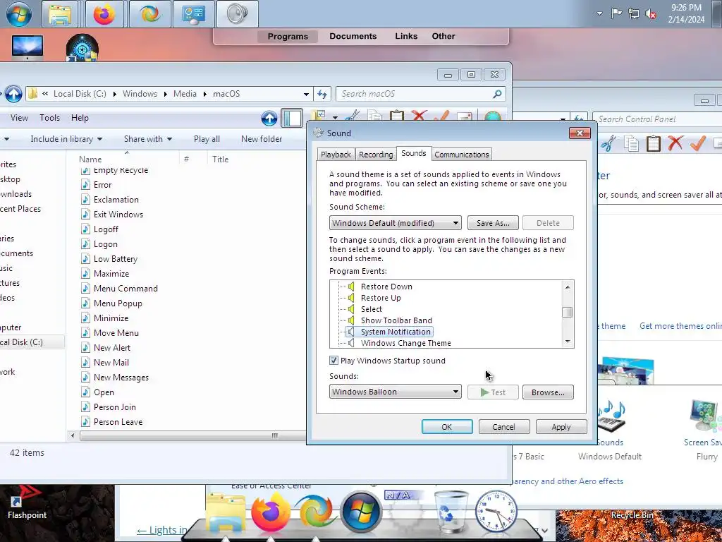722x542 pixels.
Task: Click the blue Up arrow toolbar icon in Explorer
Action: click(269, 119)
